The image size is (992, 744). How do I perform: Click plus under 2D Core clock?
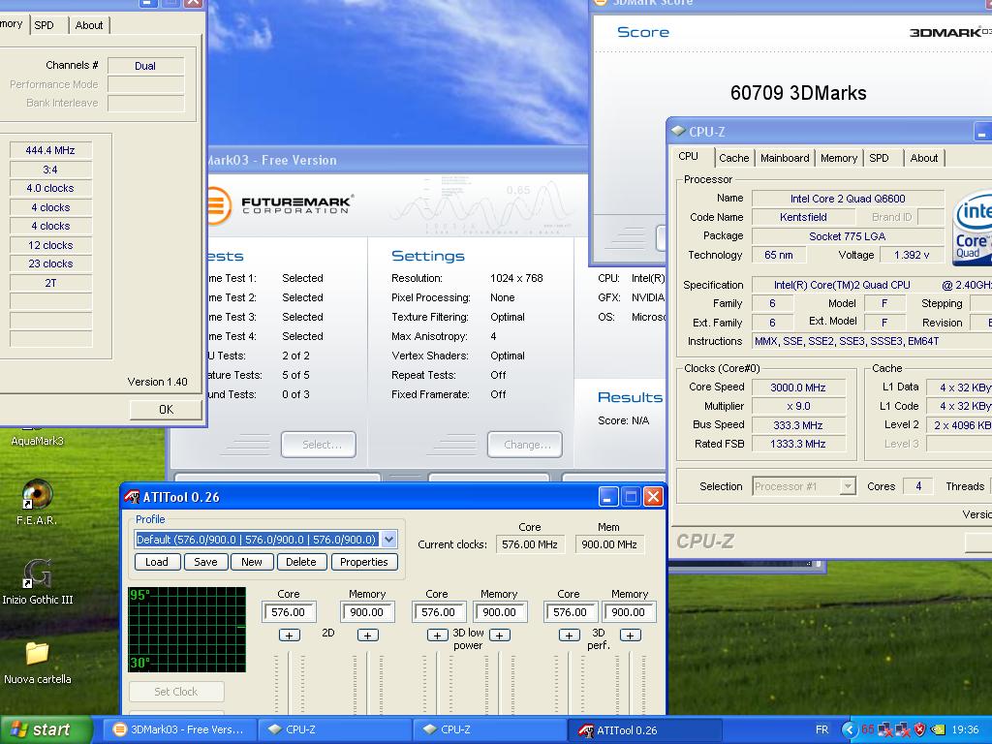pyautogui.click(x=289, y=635)
